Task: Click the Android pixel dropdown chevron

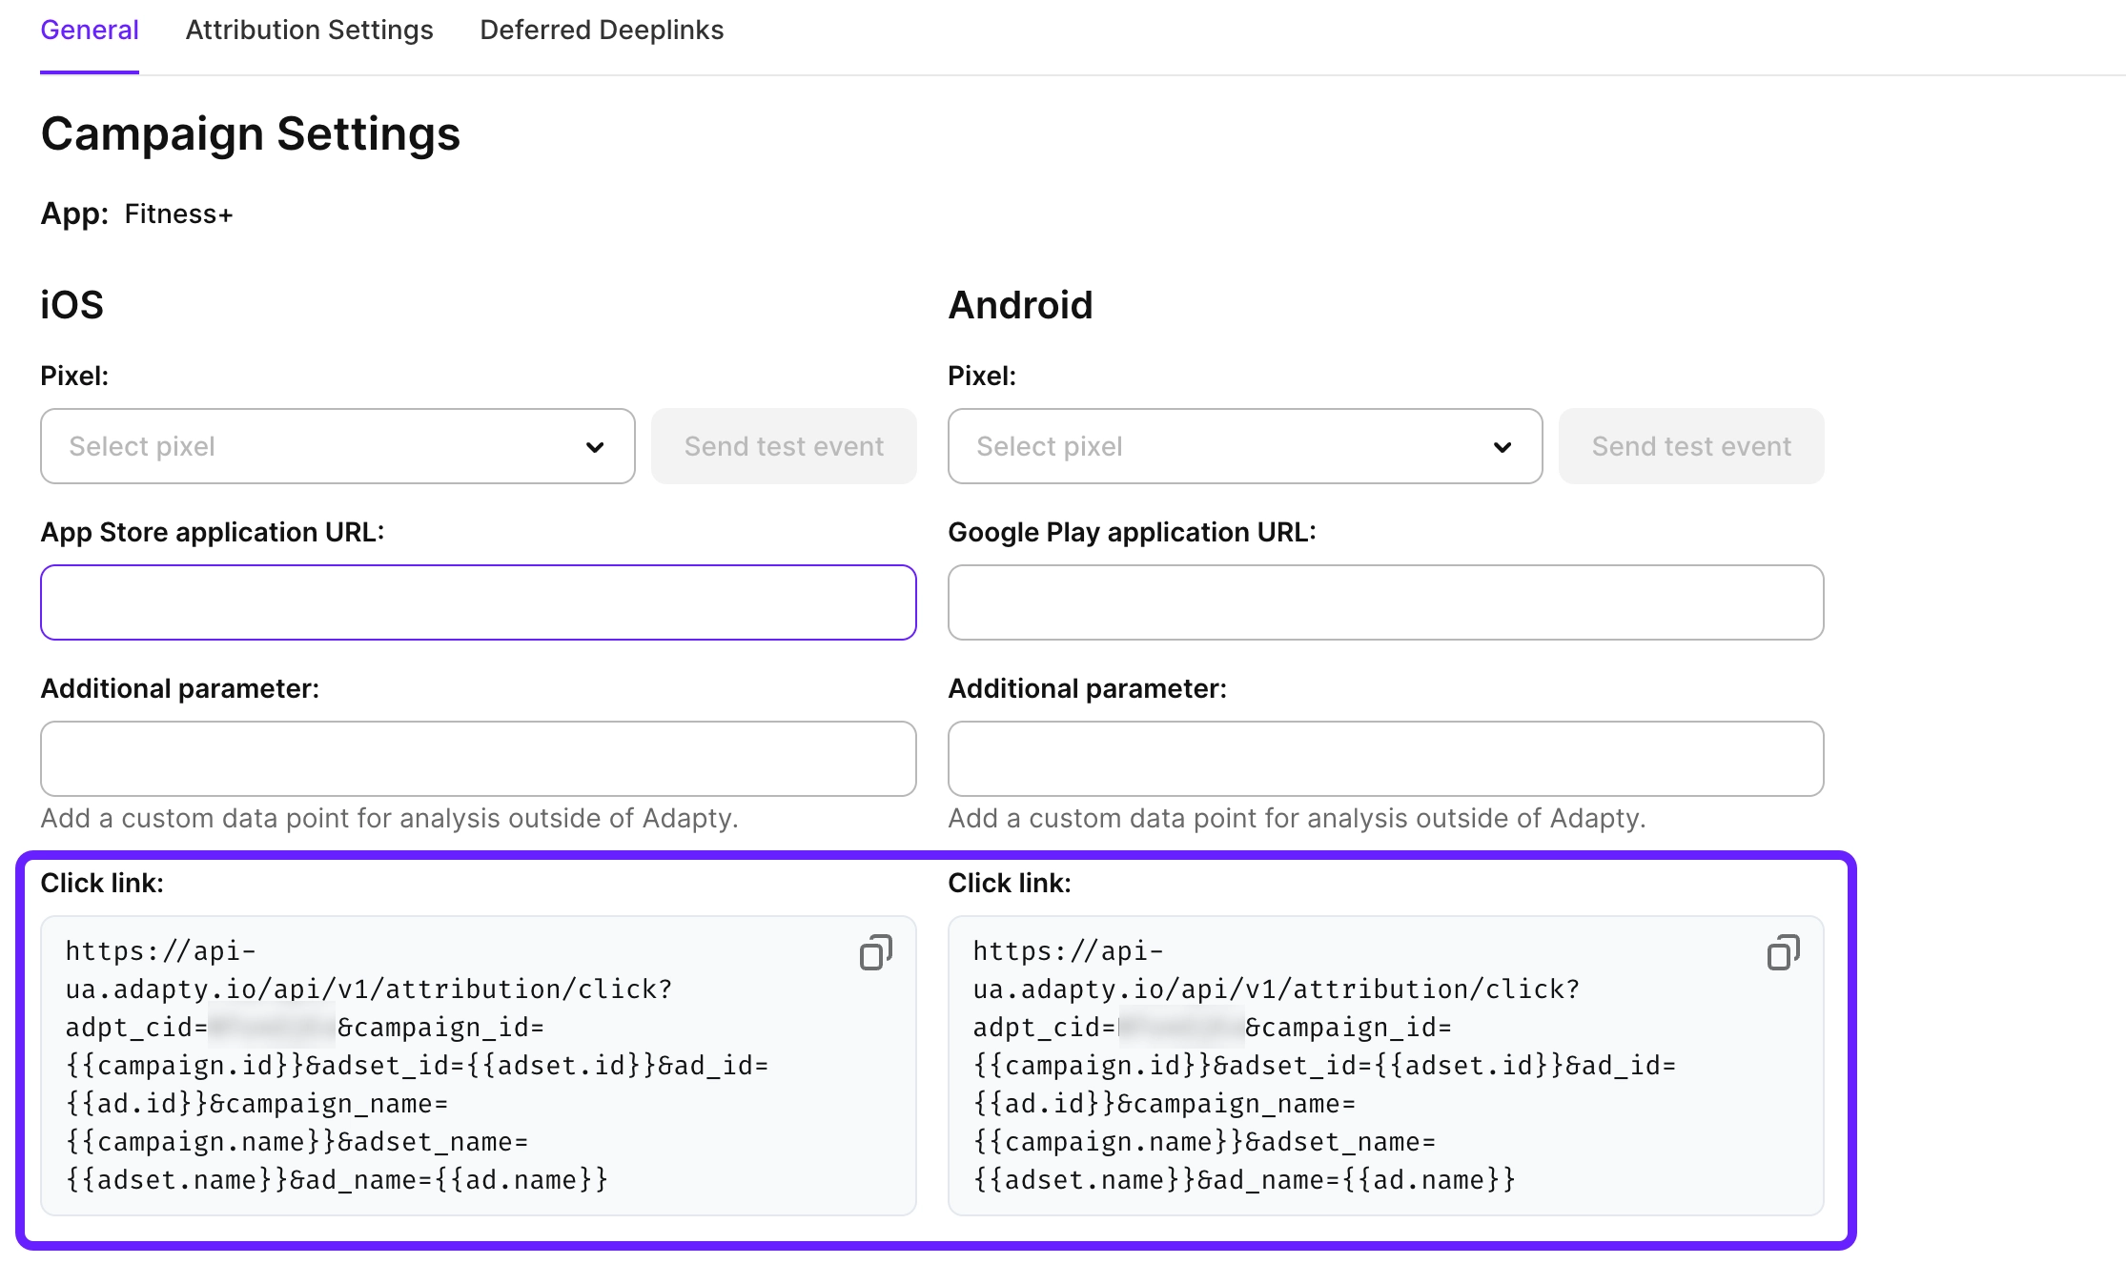Action: (x=1503, y=447)
